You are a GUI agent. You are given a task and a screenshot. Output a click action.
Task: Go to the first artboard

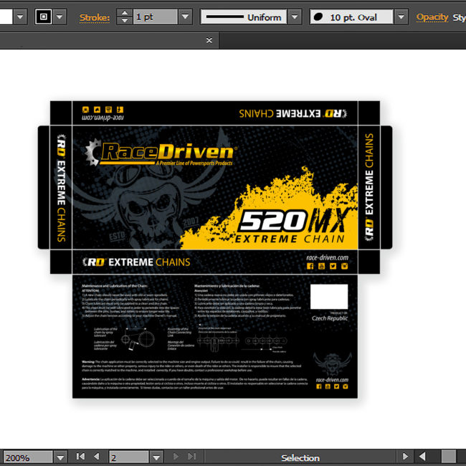tap(80, 457)
